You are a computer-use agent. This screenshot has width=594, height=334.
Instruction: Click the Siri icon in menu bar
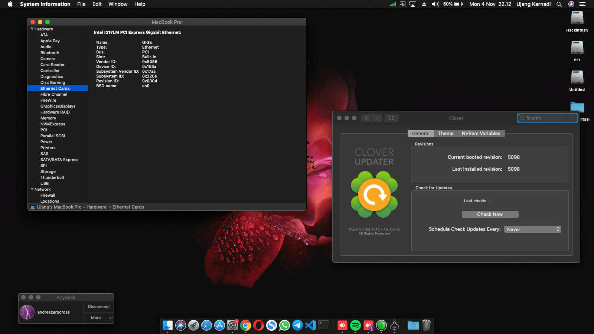571,4
